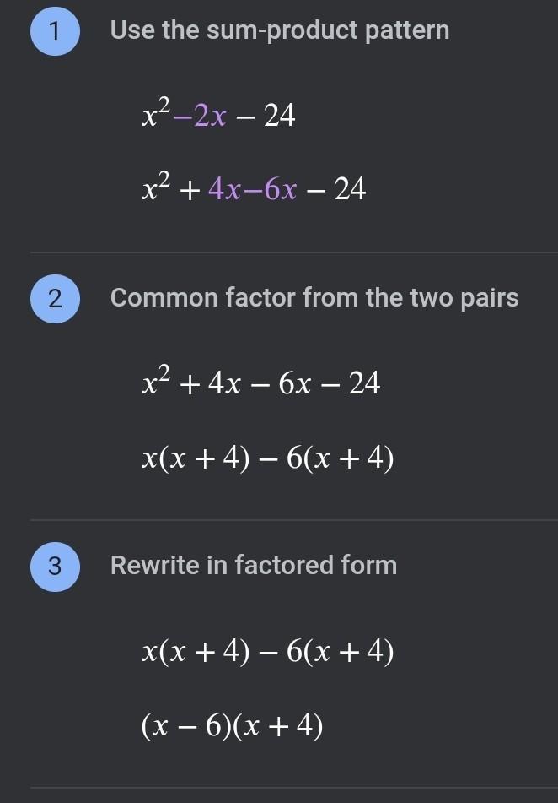This screenshot has height=803, width=558.
Task: Click the highlighted −2x term
Action: pos(199,117)
